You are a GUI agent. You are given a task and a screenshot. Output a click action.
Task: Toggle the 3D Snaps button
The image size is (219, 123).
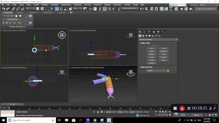click(100, 9)
